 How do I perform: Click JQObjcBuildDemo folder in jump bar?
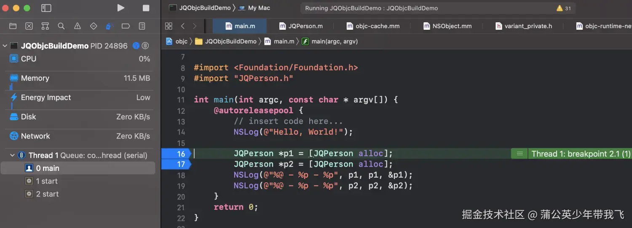[x=225, y=42]
